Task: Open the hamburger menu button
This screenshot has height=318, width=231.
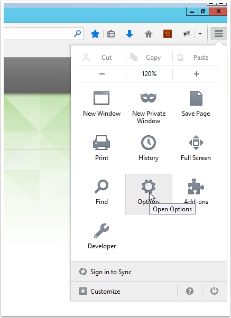Action: pyautogui.click(x=218, y=33)
